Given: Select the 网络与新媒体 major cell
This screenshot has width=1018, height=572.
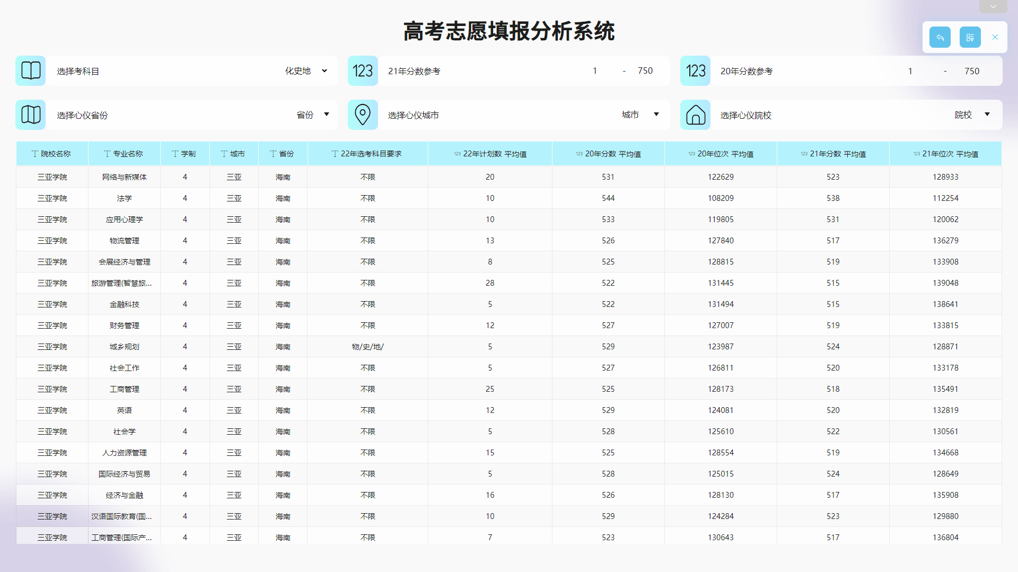Looking at the screenshot, I should [124, 177].
